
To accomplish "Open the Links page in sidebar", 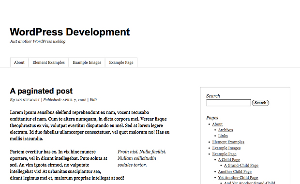I will pos(223,136).
